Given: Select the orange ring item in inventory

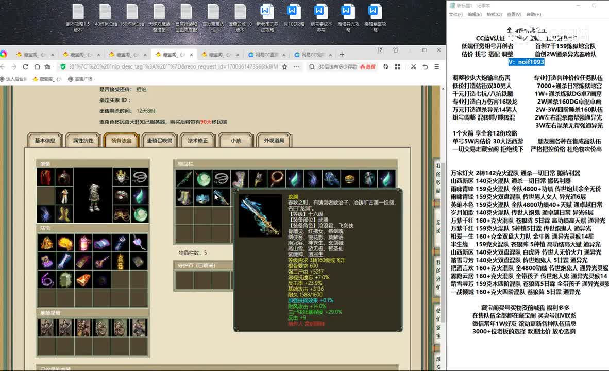Looking at the screenshot, I should tap(277, 179).
